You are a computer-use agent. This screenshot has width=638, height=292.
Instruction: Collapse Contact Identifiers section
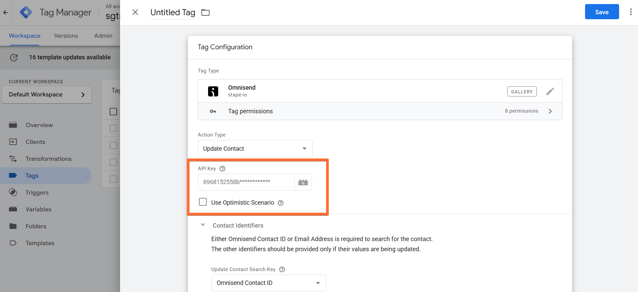click(x=203, y=225)
